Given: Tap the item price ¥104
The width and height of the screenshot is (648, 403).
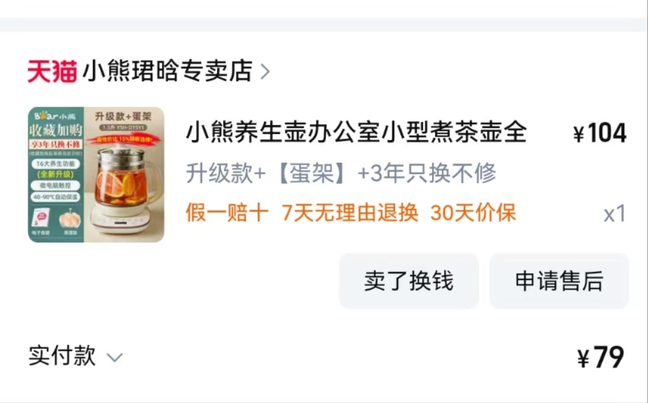Looking at the screenshot, I should click(600, 133).
